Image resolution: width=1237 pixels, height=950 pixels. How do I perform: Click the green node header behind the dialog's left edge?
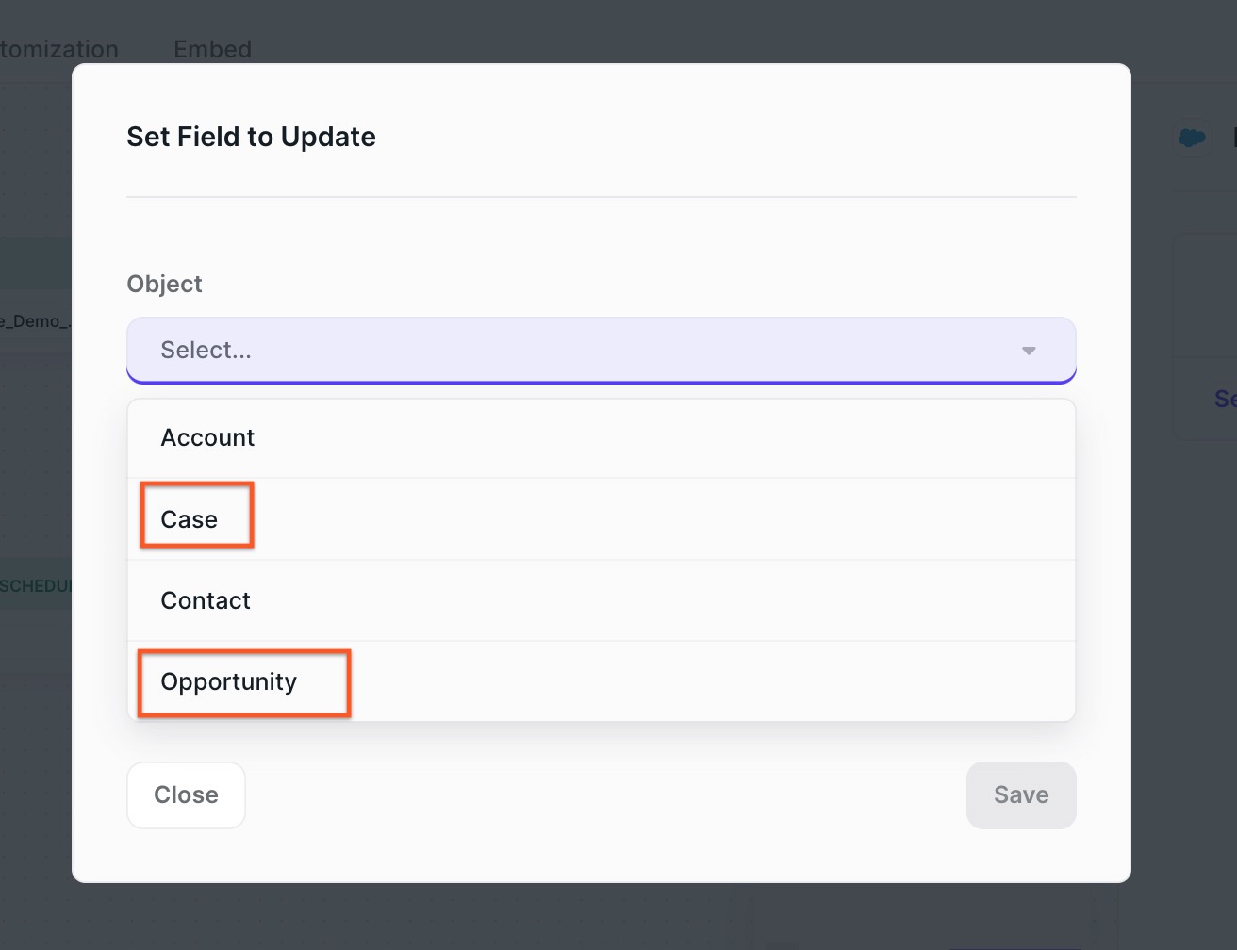point(36,262)
